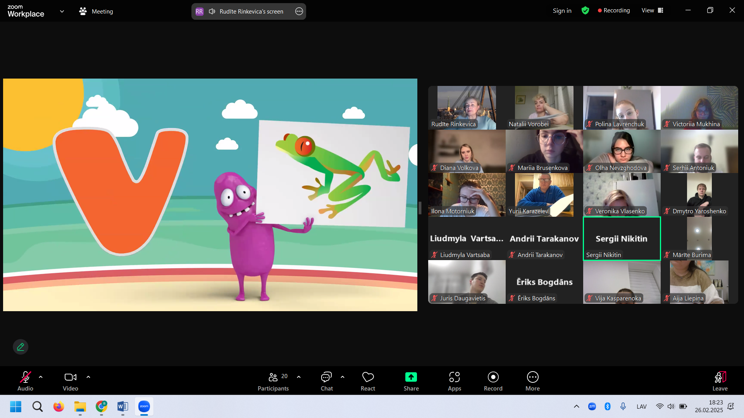Expand participants options arrow
The image size is (744, 418).
pyautogui.click(x=299, y=377)
